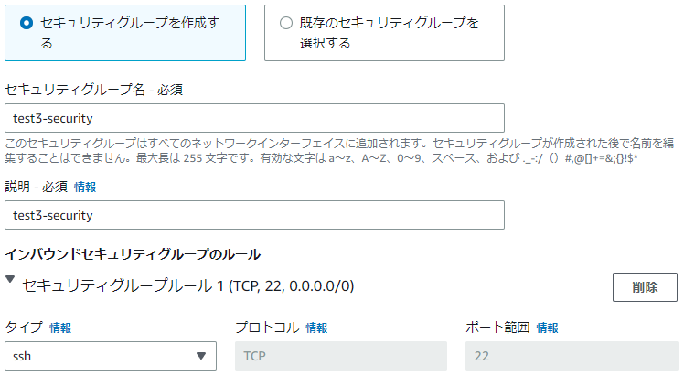Choose 既存のセキュリティグループを選択する radio option

point(286,23)
